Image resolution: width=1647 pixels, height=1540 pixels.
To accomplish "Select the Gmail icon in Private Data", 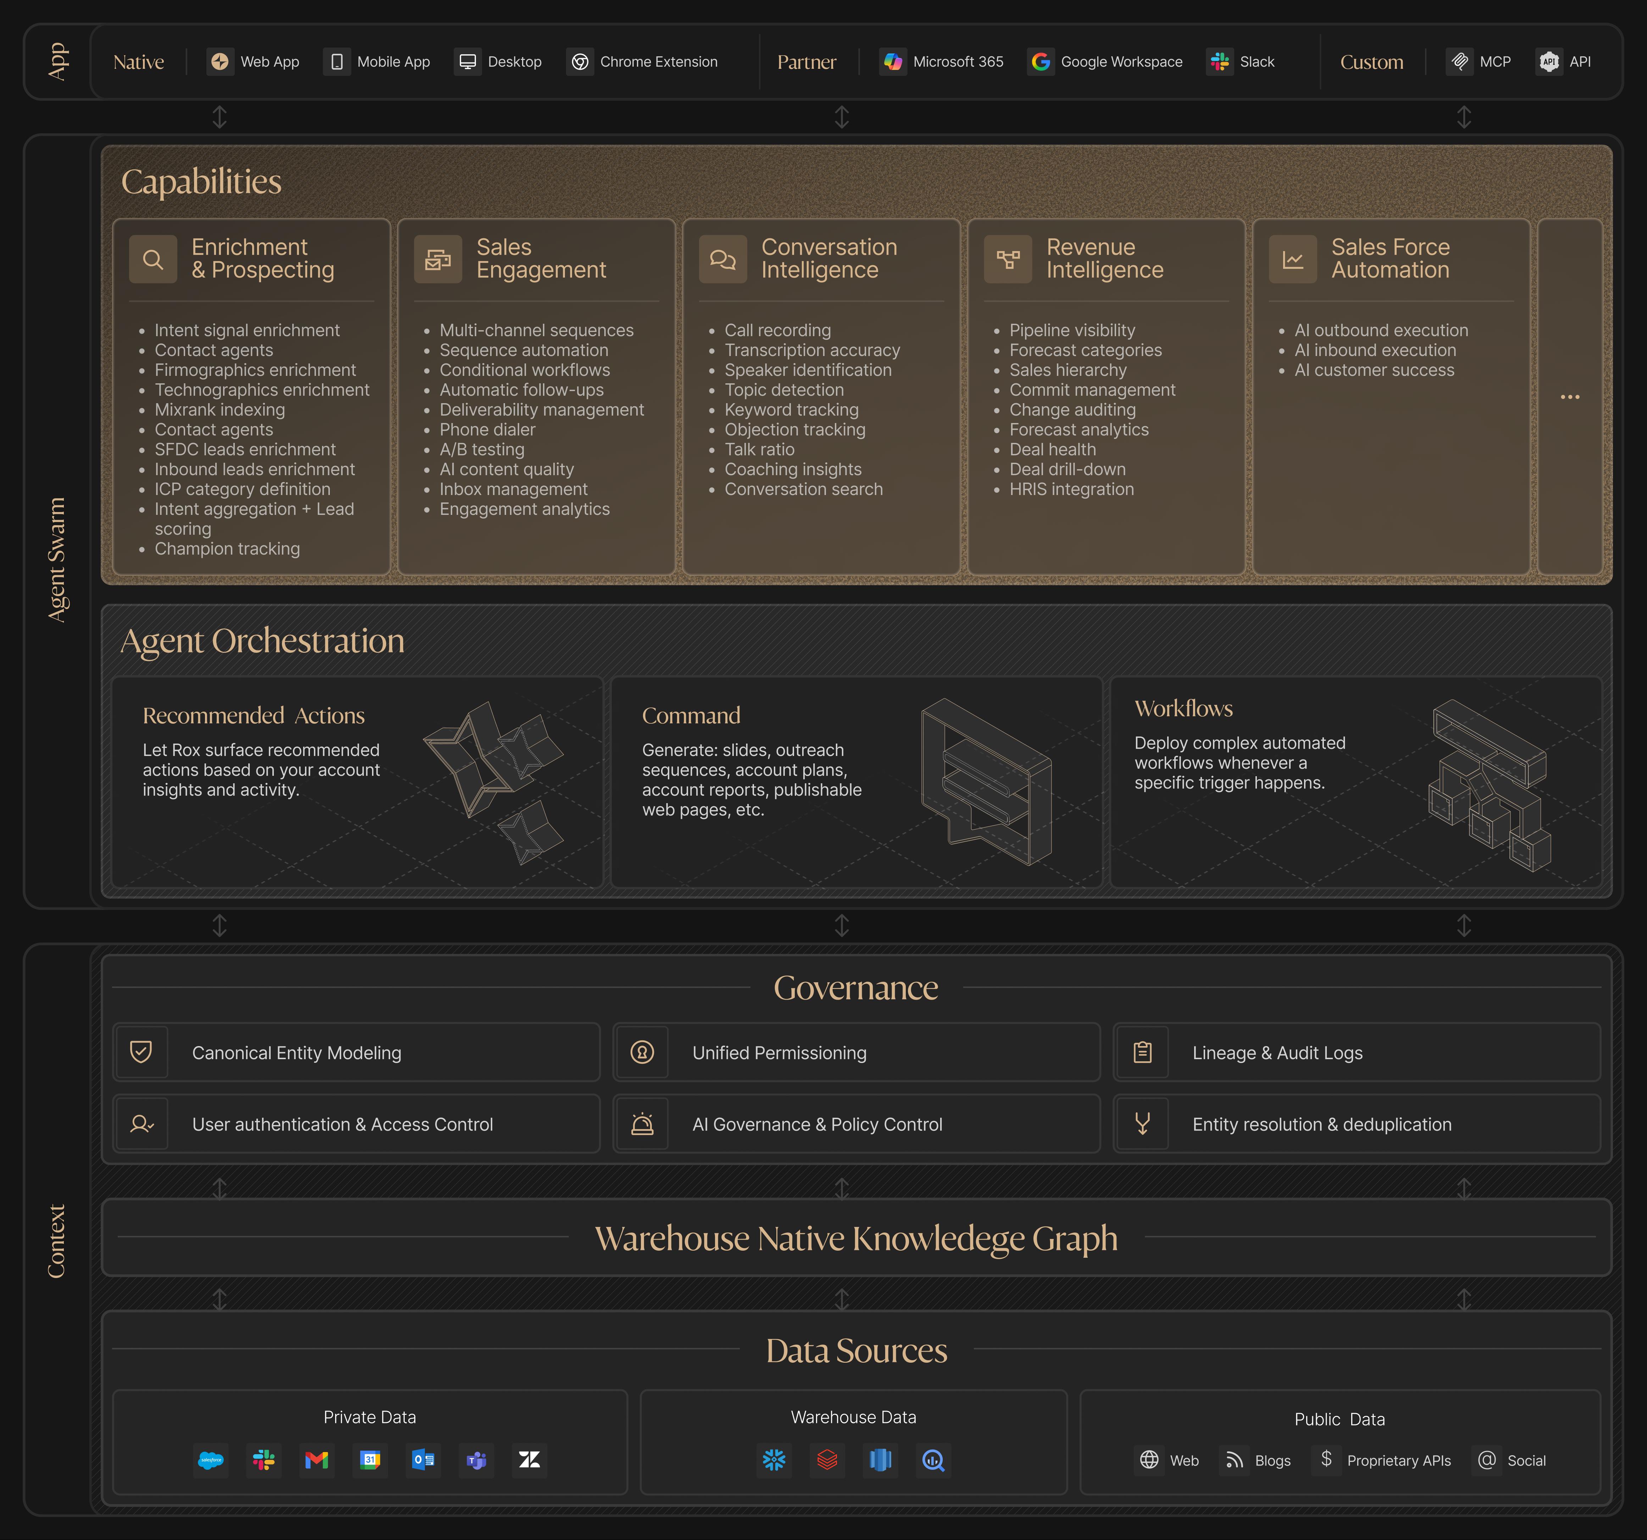I will [317, 1461].
